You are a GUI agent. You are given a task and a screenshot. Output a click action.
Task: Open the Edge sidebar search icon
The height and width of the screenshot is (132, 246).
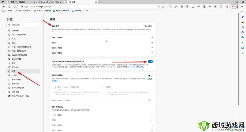click(242, 12)
